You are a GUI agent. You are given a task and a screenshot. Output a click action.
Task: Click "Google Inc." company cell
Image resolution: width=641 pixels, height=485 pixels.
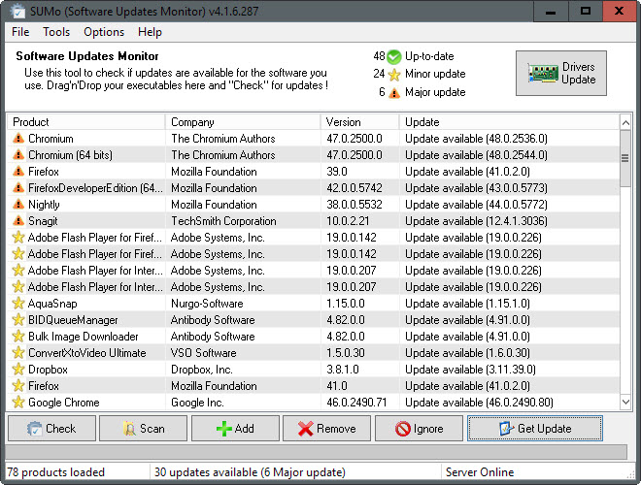tap(197, 403)
